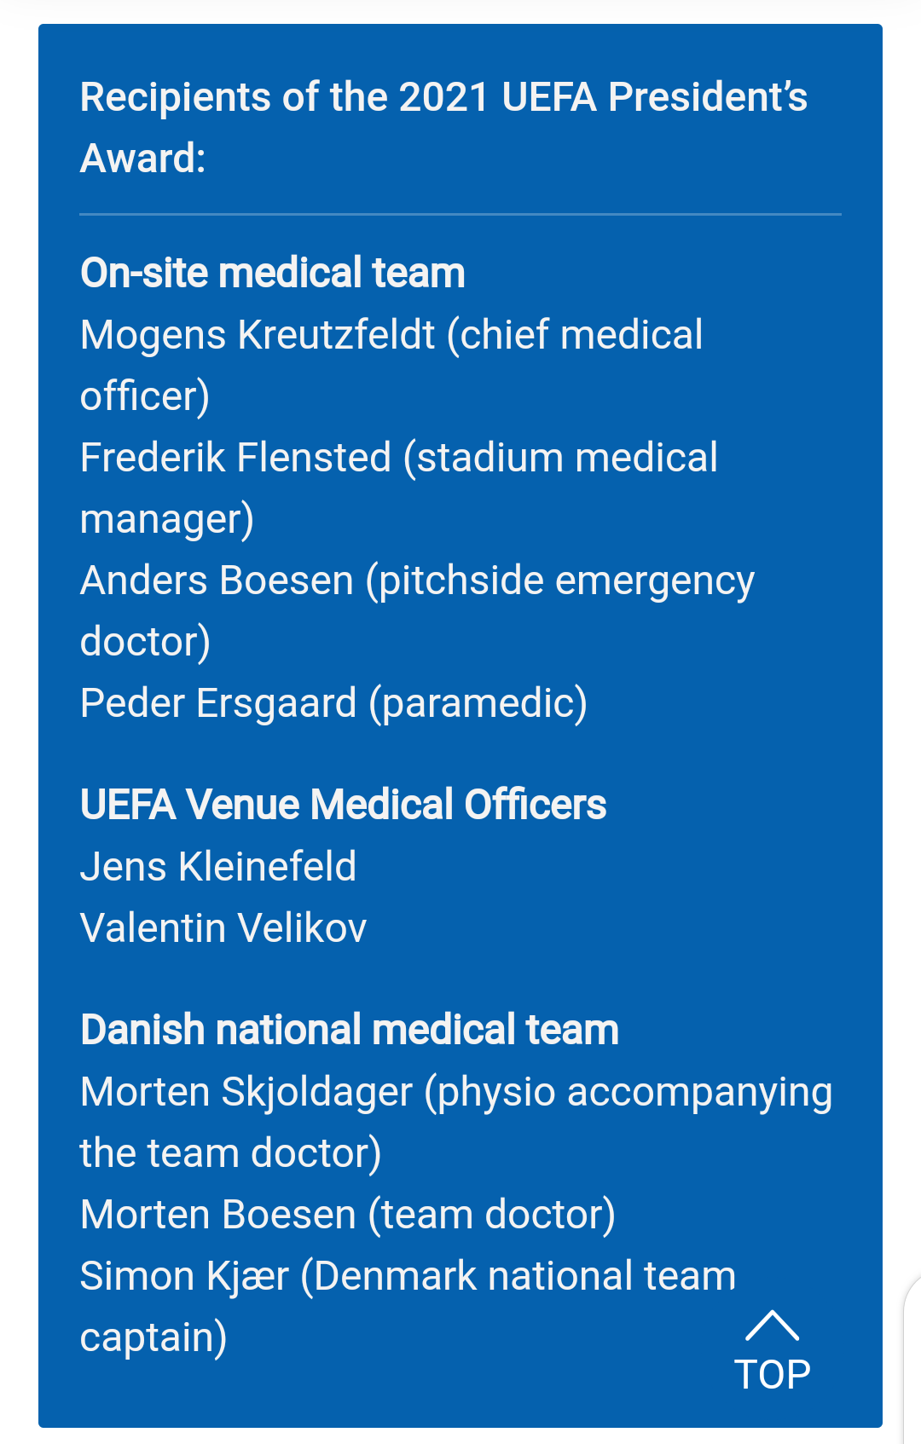
Task: Click the 'On-site medical team' subheading
Action: (273, 273)
